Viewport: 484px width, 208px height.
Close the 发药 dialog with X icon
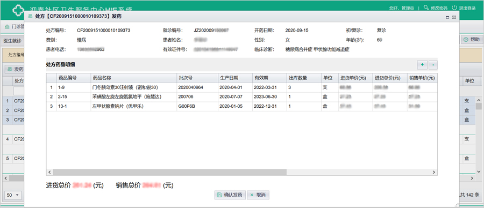coord(454,17)
